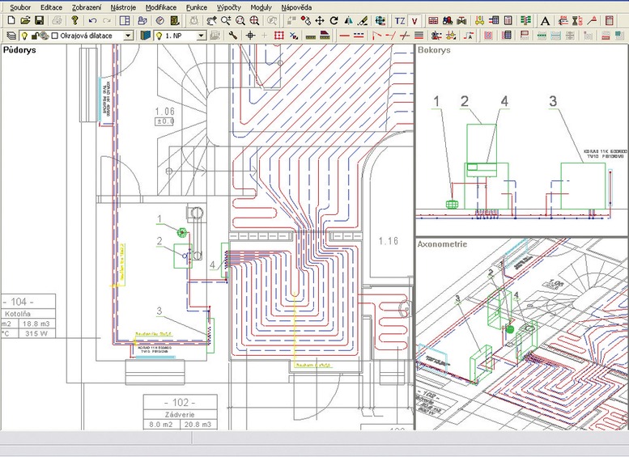This screenshot has width=629, height=457.
Task: Click the Axonometrie view panel title
Action: point(443,243)
